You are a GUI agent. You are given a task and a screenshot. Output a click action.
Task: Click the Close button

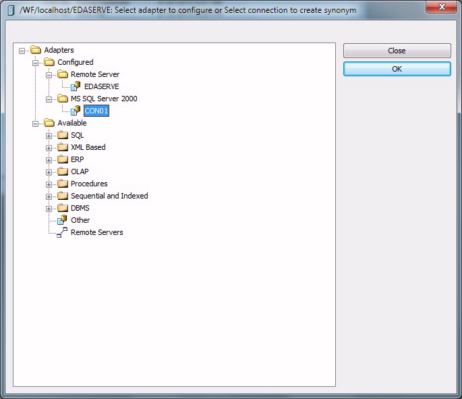pyautogui.click(x=397, y=51)
